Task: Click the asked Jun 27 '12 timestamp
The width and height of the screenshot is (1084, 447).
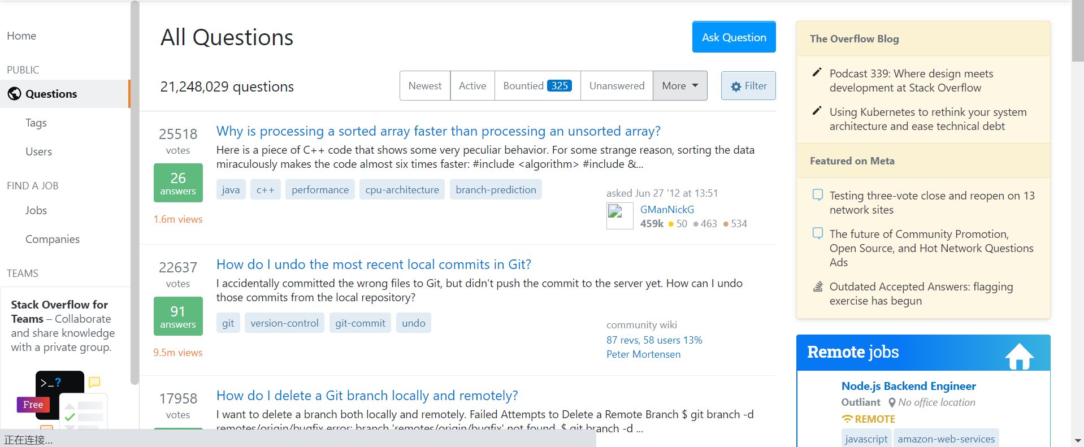Action: tap(662, 193)
